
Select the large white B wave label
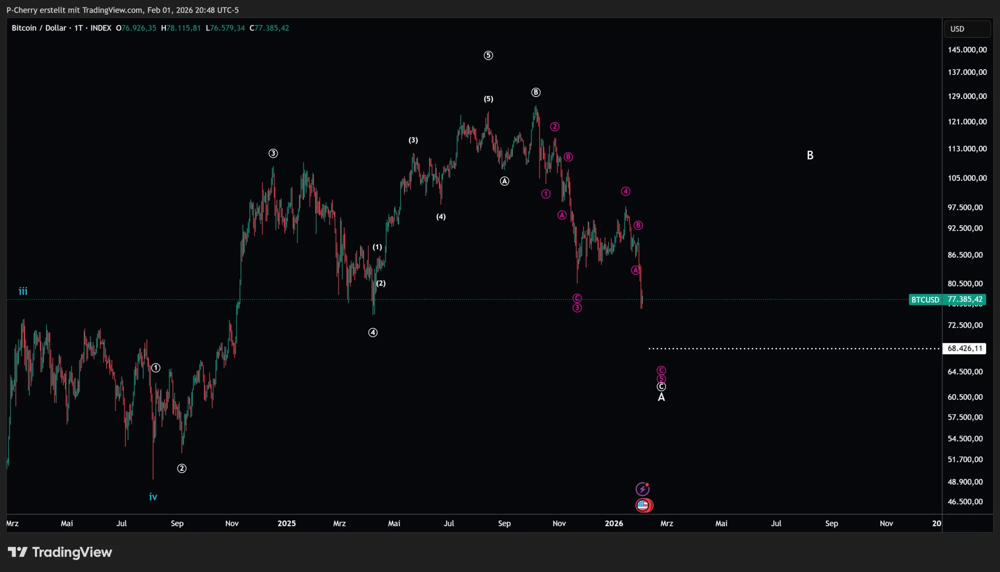click(810, 155)
